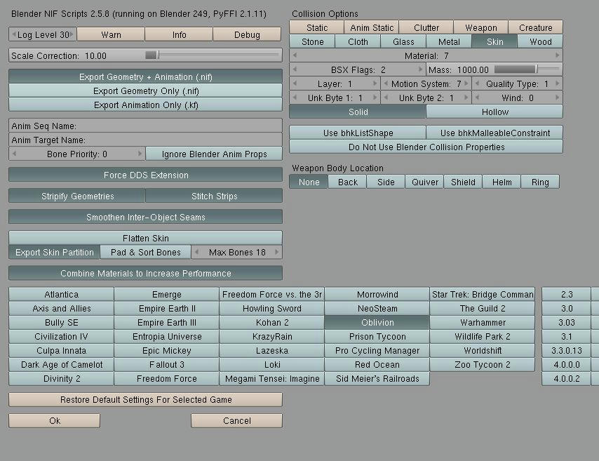599x461 pixels.
Task: Select Oblivion game
Action: coord(377,322)
